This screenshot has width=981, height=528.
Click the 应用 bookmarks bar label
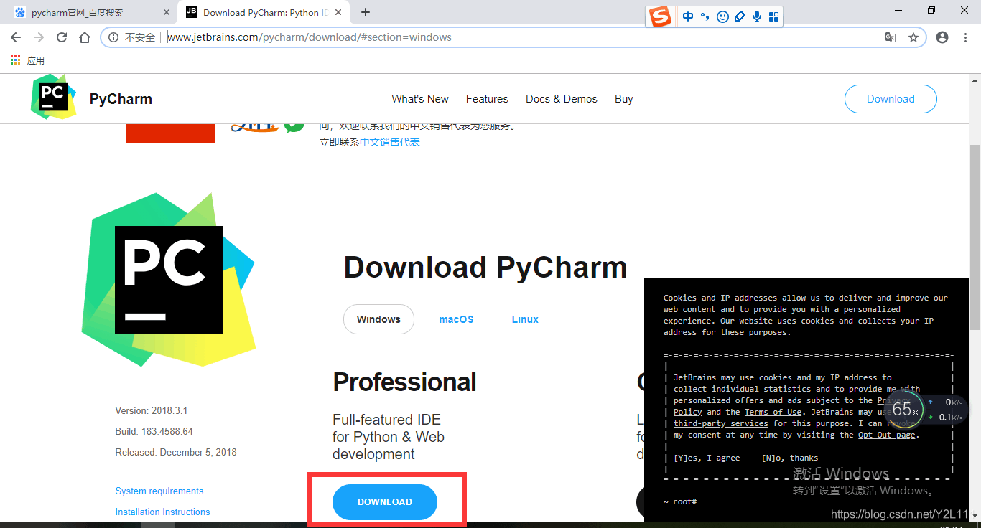(36, 60)
